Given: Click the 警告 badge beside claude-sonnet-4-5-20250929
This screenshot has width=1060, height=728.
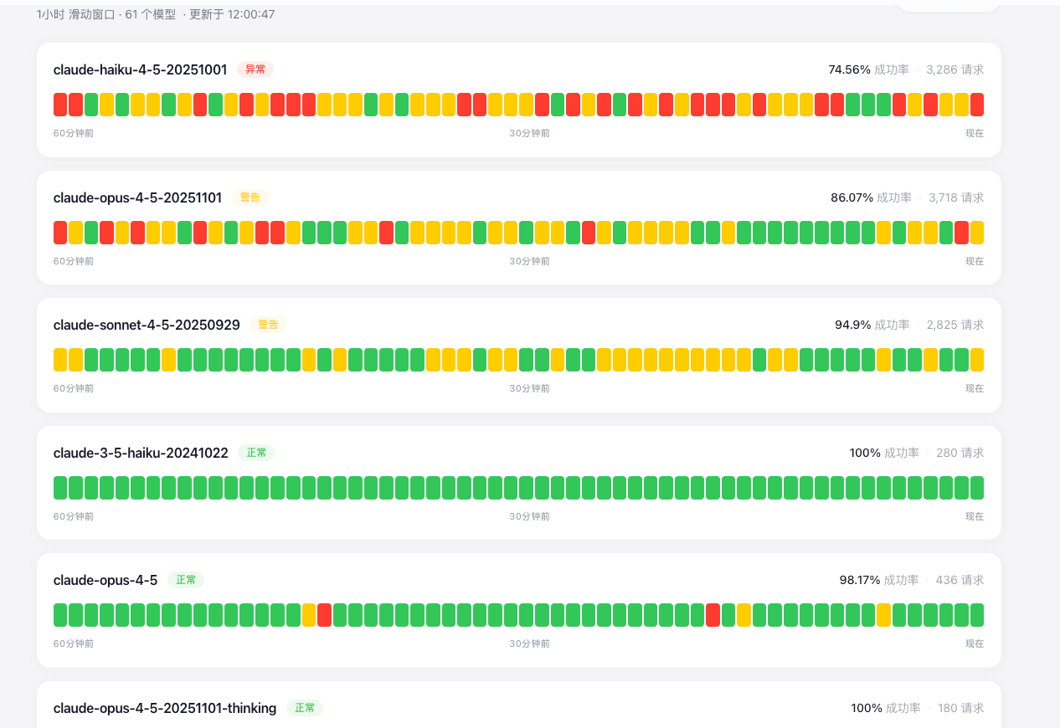Looking at the screenshot, I should tap(268, 325).
